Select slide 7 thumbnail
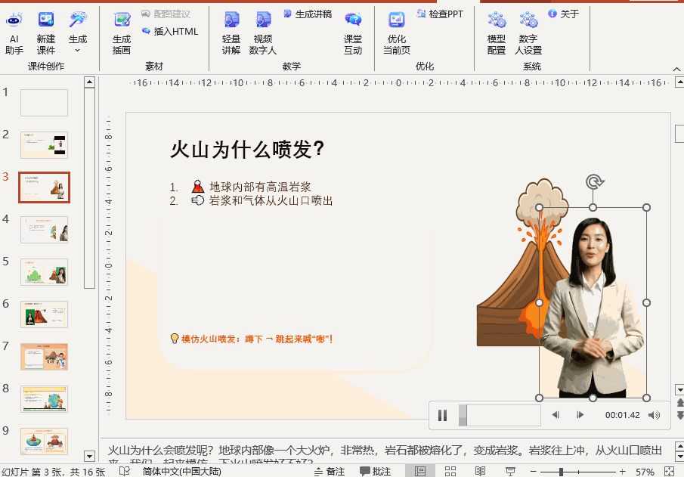The width and height of the screenshot is (684, 477). click(x=44, y=357)
